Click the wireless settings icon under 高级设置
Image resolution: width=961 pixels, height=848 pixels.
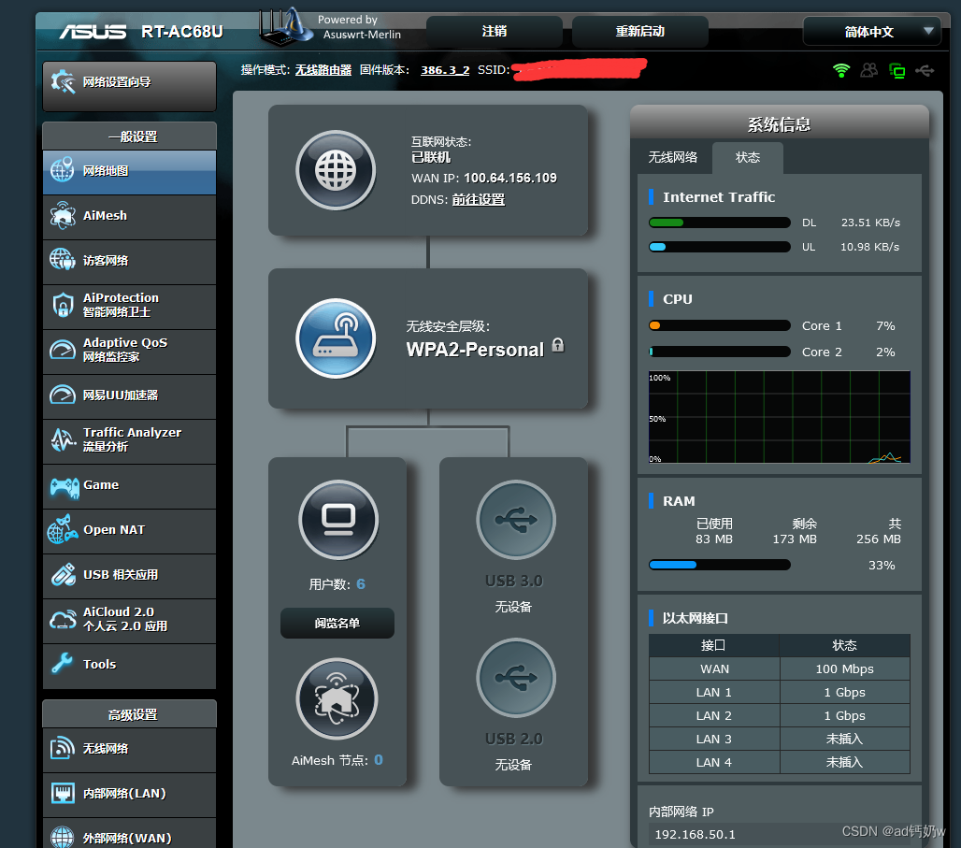point(63,748)
